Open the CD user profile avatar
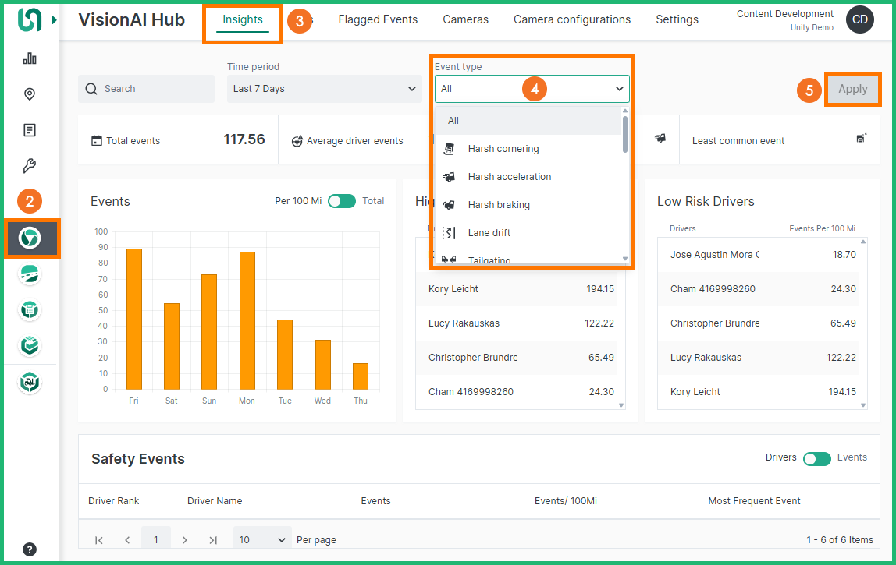896x565 pixels. click(x=859, y=20)
